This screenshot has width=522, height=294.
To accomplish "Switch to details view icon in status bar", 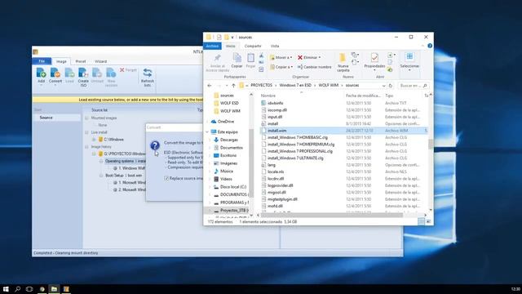I will [421, 221].
